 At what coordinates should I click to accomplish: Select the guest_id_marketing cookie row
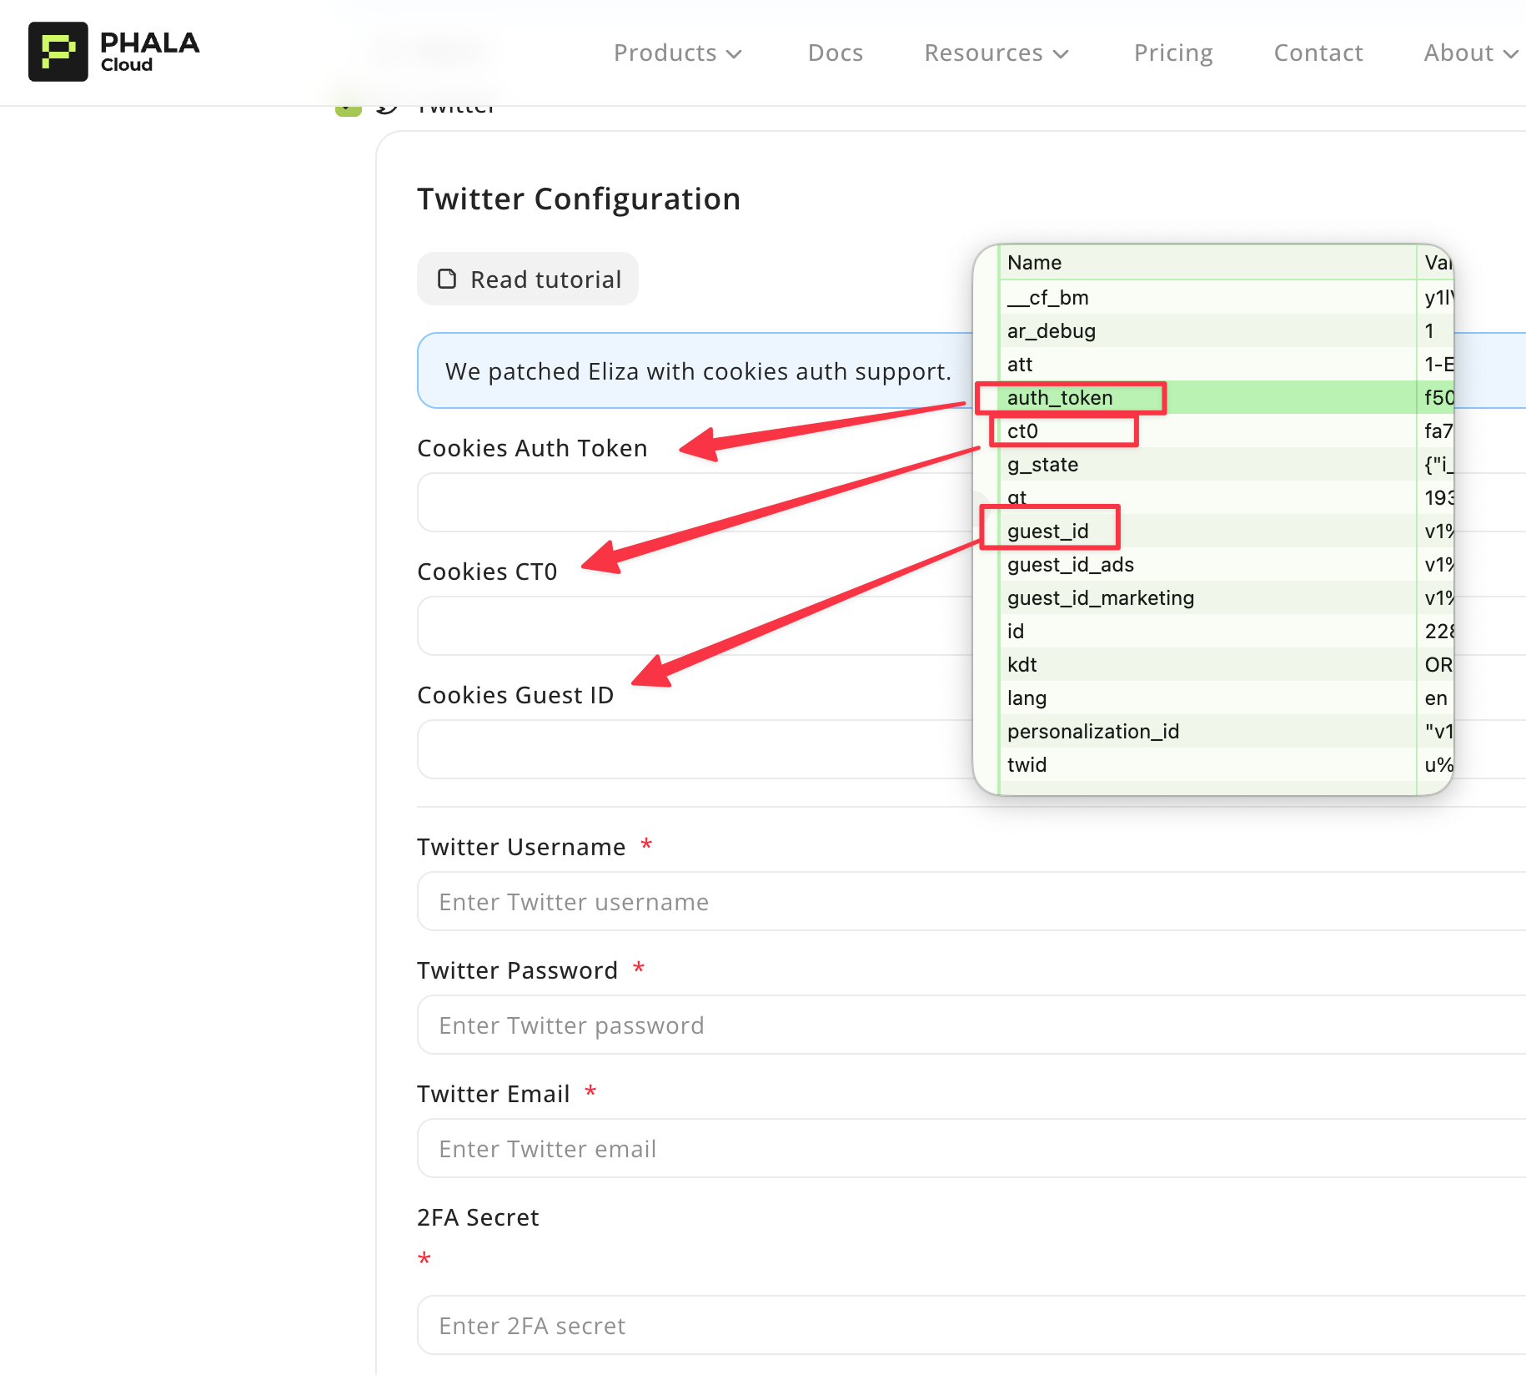(1226, 598)
